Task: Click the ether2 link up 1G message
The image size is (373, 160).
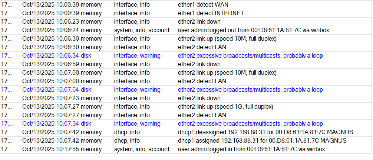Action: tap(225, 107)
